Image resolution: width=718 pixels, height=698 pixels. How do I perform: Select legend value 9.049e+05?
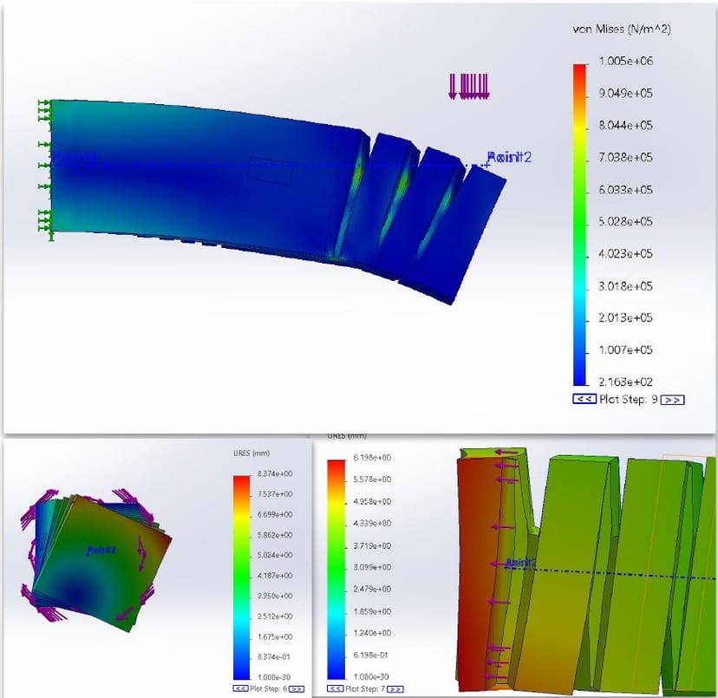pyautogui.click(x=625, y=94)
